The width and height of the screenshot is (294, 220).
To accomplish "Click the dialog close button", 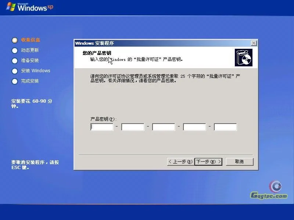I will [x=254, y=43].
